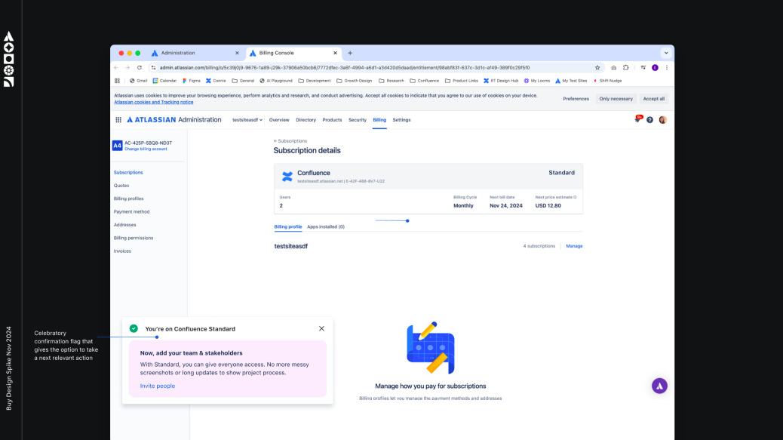Close the Administration browser tab
The image size is (783, 440).
[237, 53]
